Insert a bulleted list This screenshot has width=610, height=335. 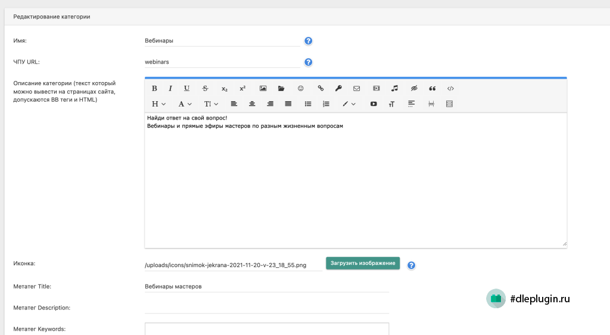coord(308,104)
